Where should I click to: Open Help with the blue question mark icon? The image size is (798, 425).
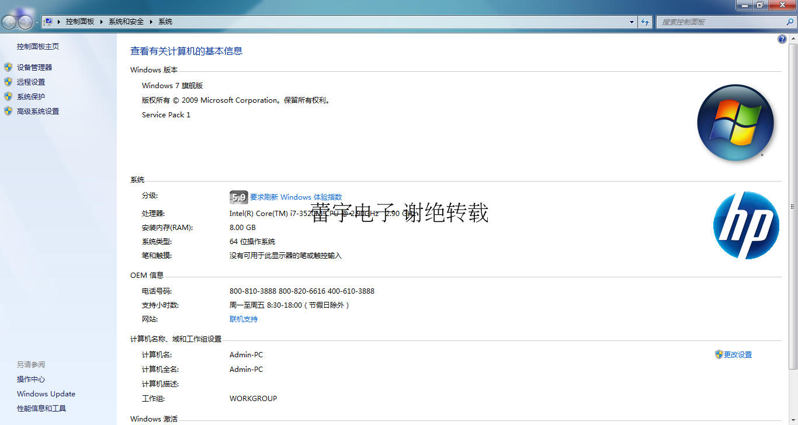point(782,39)
